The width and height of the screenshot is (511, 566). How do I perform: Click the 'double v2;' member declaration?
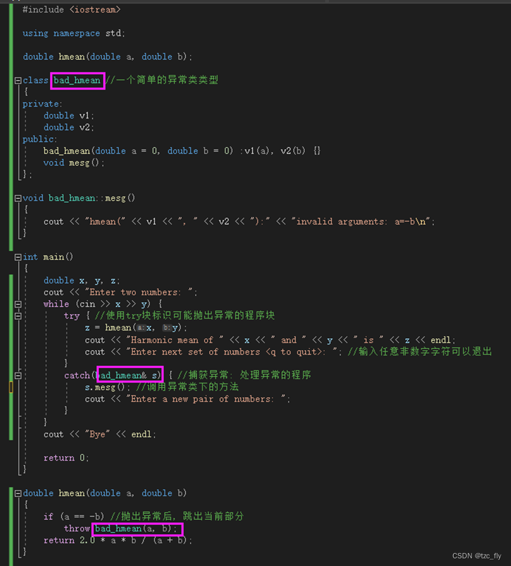coord(69,127)
